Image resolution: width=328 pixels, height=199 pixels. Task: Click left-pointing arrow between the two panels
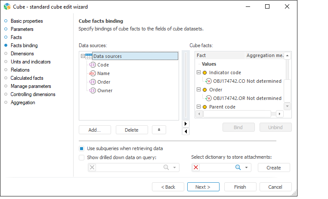coord(186,132)
